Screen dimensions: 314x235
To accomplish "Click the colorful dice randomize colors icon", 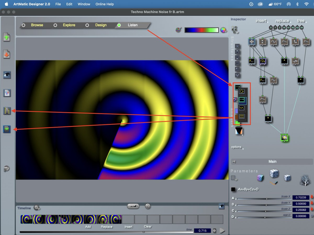I will (x=260, y=178).
